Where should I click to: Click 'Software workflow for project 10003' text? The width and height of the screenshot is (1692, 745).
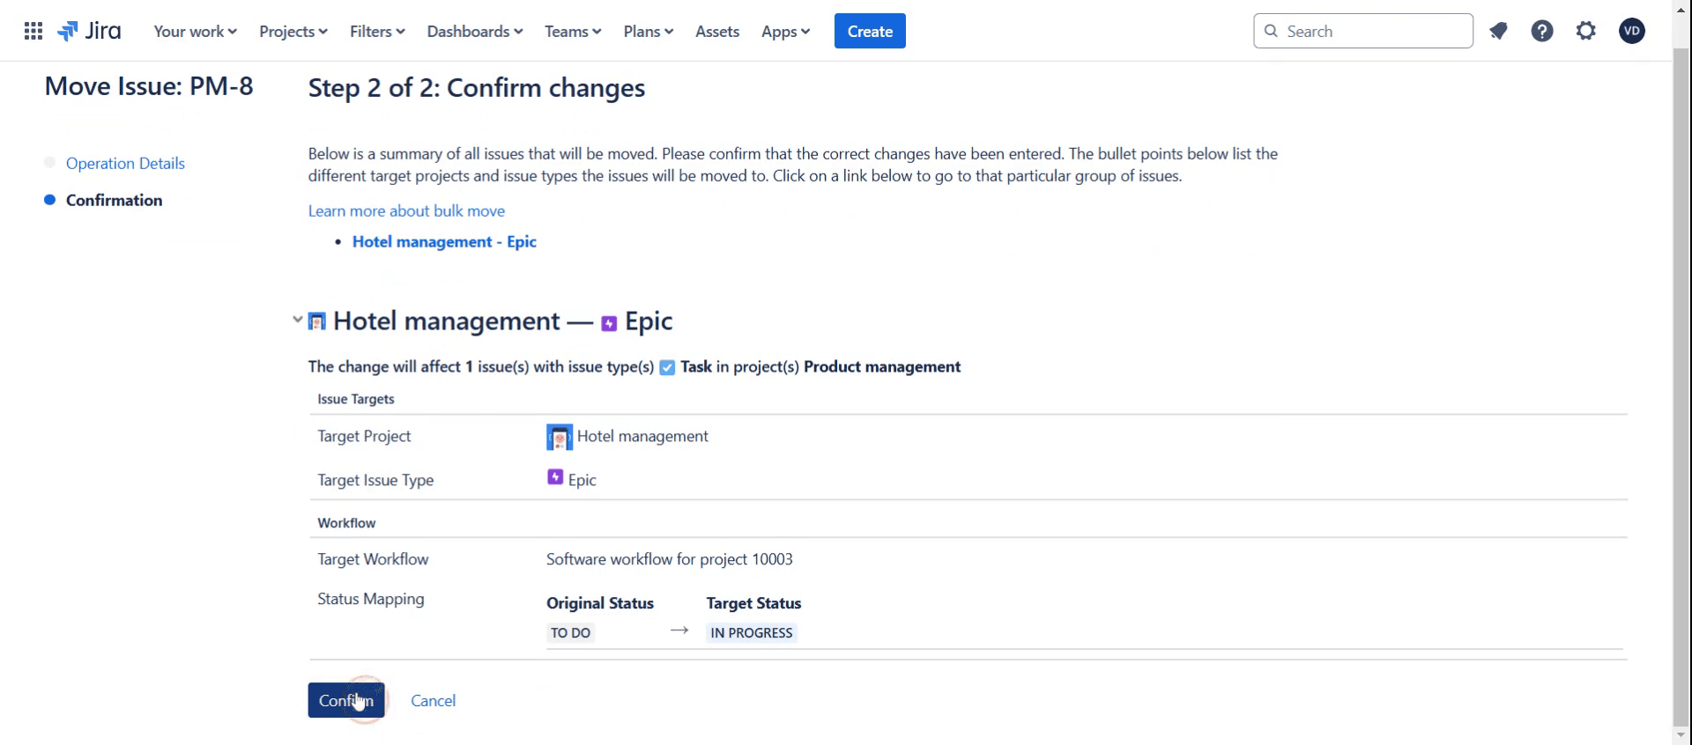point(670,560)
